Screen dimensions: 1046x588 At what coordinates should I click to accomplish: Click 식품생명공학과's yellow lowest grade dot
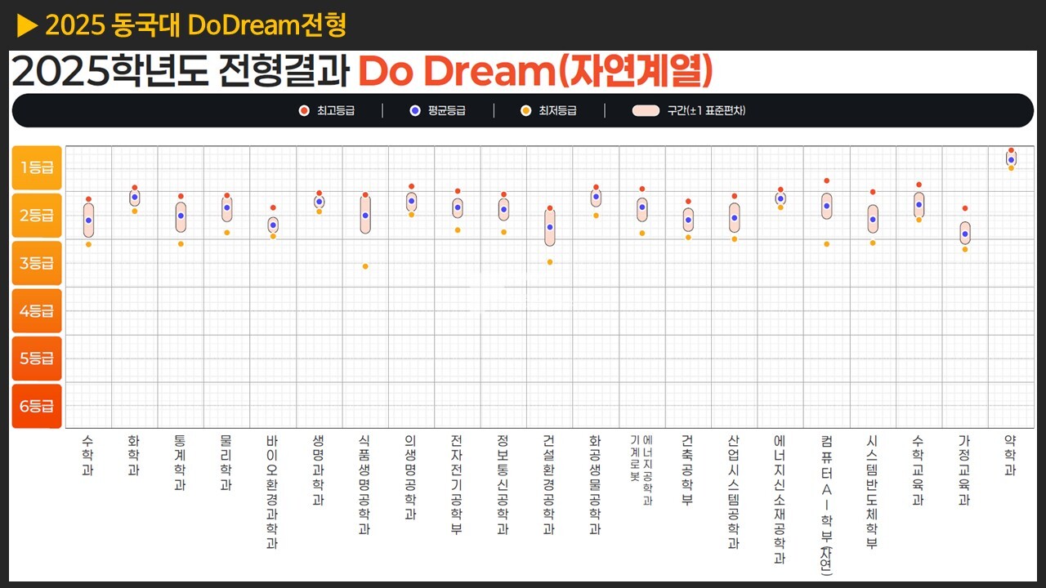click(x=365, y=266)
